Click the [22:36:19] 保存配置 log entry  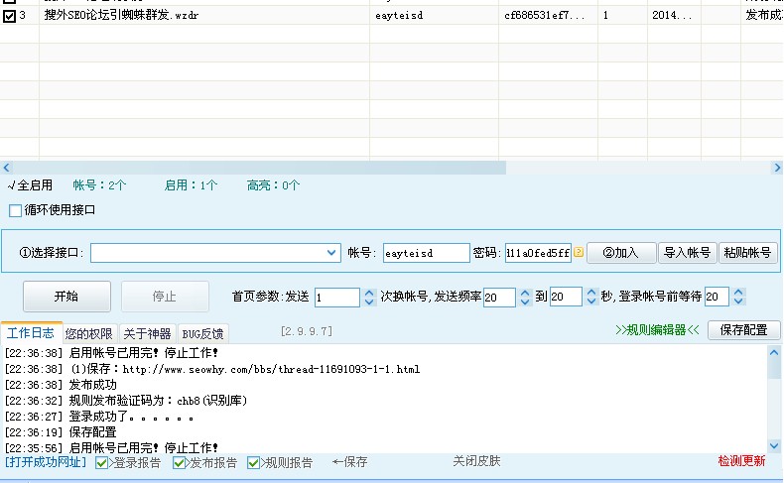click(x=61, y=432)
